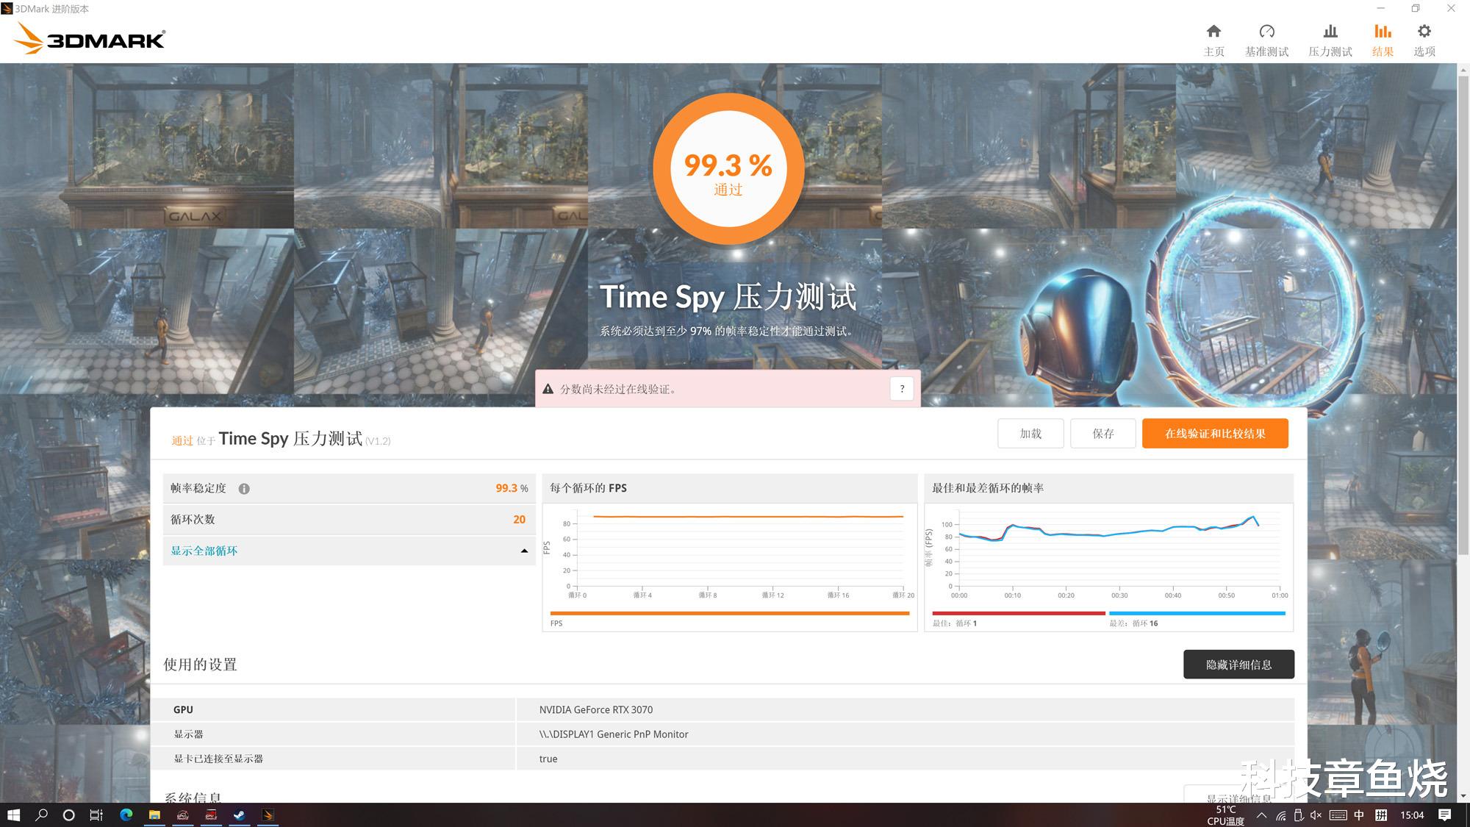Screen dimensions: 1470x827
Task: Click the question mark help button
Action: [x=902, y=389]
